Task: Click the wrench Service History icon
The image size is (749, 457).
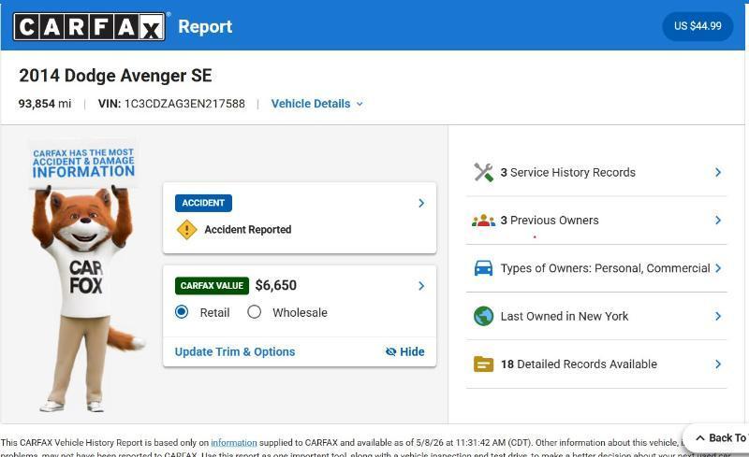Action: click(x=483, y=172)
